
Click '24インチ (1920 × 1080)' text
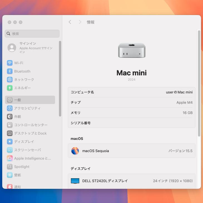tap(173, 181)
